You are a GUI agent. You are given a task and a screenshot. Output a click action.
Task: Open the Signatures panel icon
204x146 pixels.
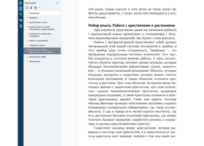coord(20,26)
